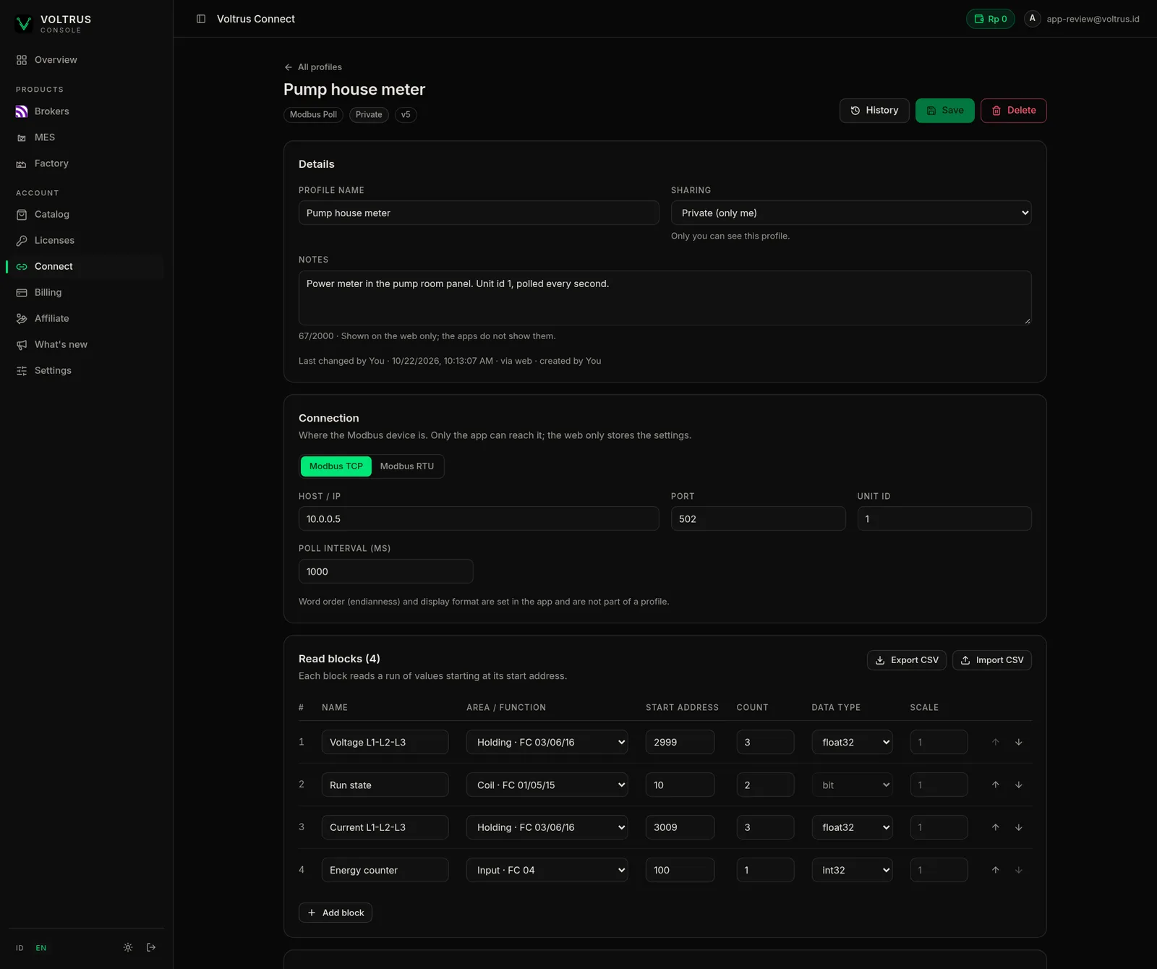Screen dimensions: 1157x969
Task: Click the Voltrus logo in the sidebar
Action: [x=24, y=23]
